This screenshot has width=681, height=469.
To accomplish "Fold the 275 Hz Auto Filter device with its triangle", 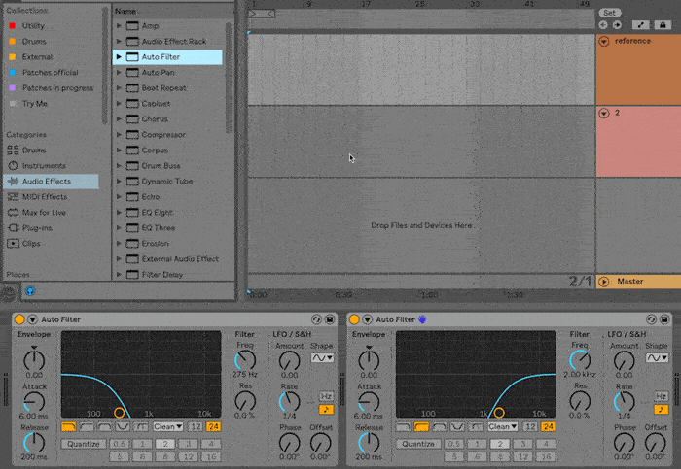I will [x=32, y=319].
